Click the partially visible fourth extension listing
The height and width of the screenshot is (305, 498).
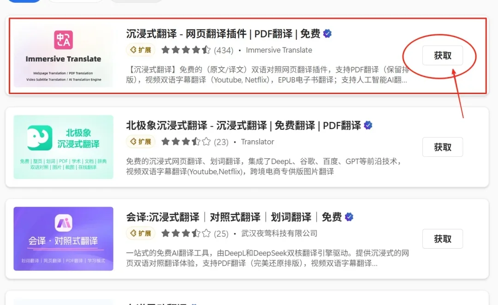[249, 300]
